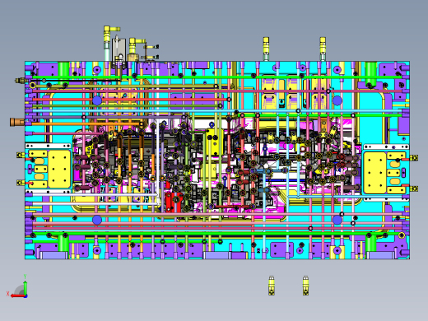Pick the right loose yellow fitting below the model
Viewport: 428px width, 321px height.
305,286
